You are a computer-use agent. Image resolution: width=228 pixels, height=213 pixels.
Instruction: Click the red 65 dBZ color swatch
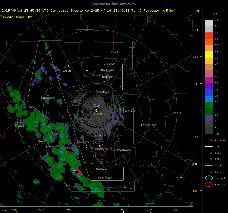pyautogui.click(x=209, y=35)
